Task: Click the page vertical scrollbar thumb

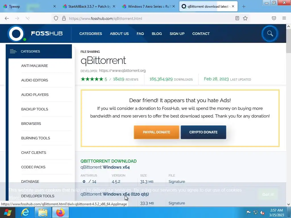Action: (x=288, y=41)
